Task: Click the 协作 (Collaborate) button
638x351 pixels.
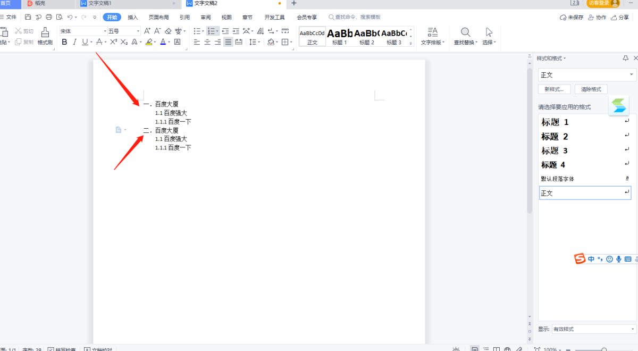Action: (x=598, y=17)
